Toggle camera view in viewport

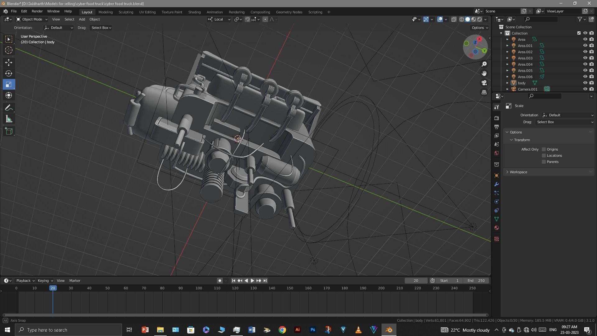pyautogui.click(x=484, y=83)
